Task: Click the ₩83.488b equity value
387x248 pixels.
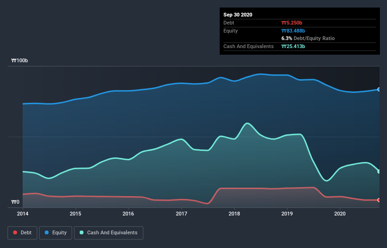Action: tap(293, 31)
